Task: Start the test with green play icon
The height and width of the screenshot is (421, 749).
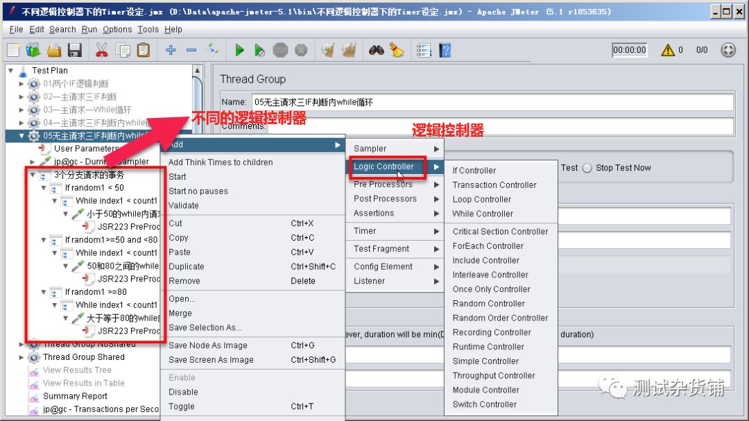Action: coord(240,50)
